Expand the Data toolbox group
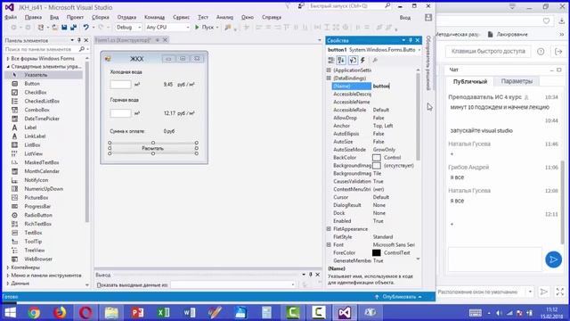This screenshot has width=570, height=321. click(8, 284)
